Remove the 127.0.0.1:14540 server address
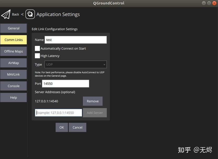The width and height of the screenshot is (218, 159). click(93, 101)
